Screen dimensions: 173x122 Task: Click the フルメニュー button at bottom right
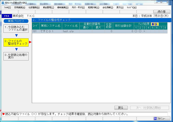point(162,119)
